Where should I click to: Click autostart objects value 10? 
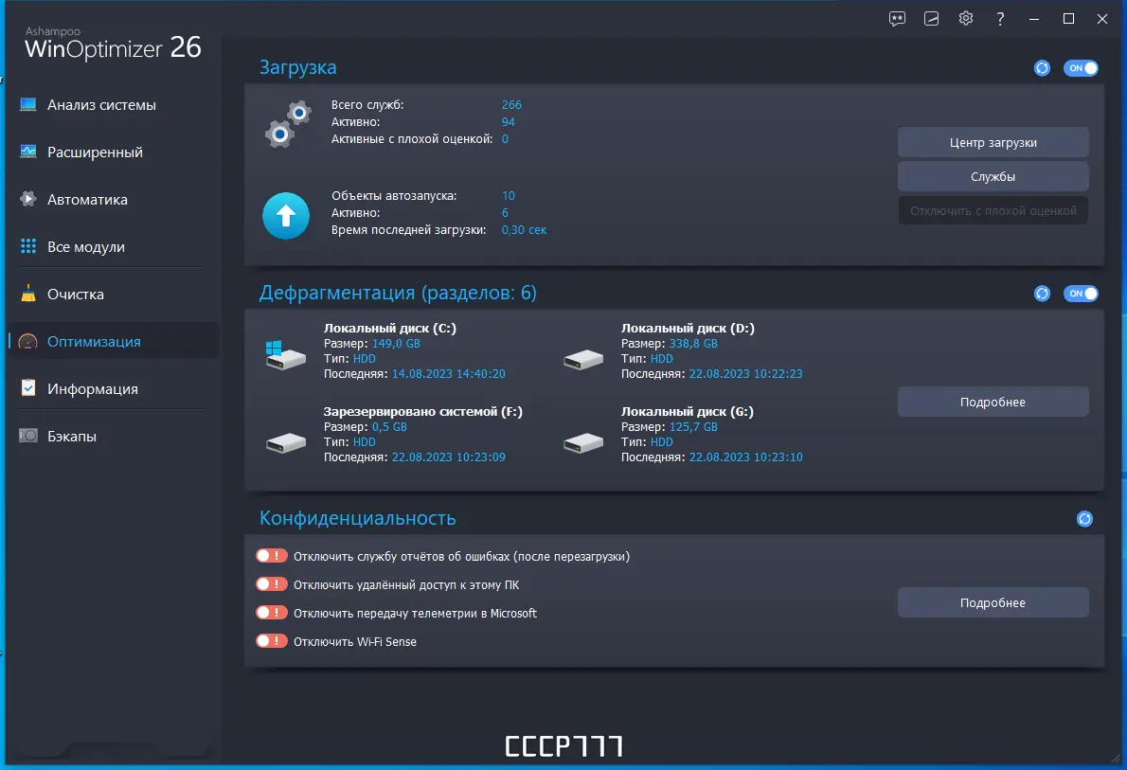click(x=508, y=195)
